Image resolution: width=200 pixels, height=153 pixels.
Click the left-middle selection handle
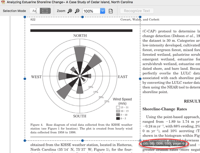click(25, 79)
